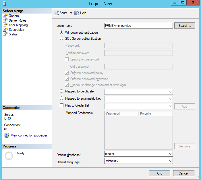Click the General page icon

[x=5, y=16]
